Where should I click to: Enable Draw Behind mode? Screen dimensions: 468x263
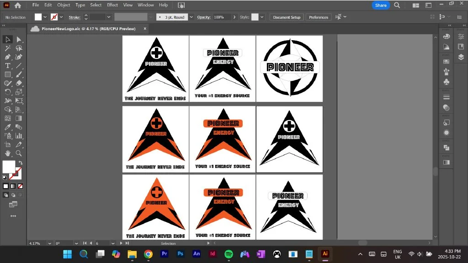[x=13, y=195]
